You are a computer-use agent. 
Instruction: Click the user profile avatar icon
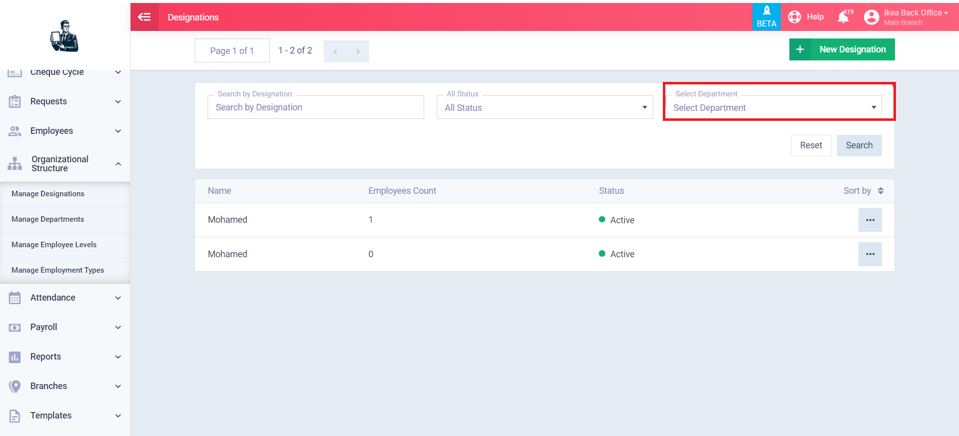tap(871, 17)
